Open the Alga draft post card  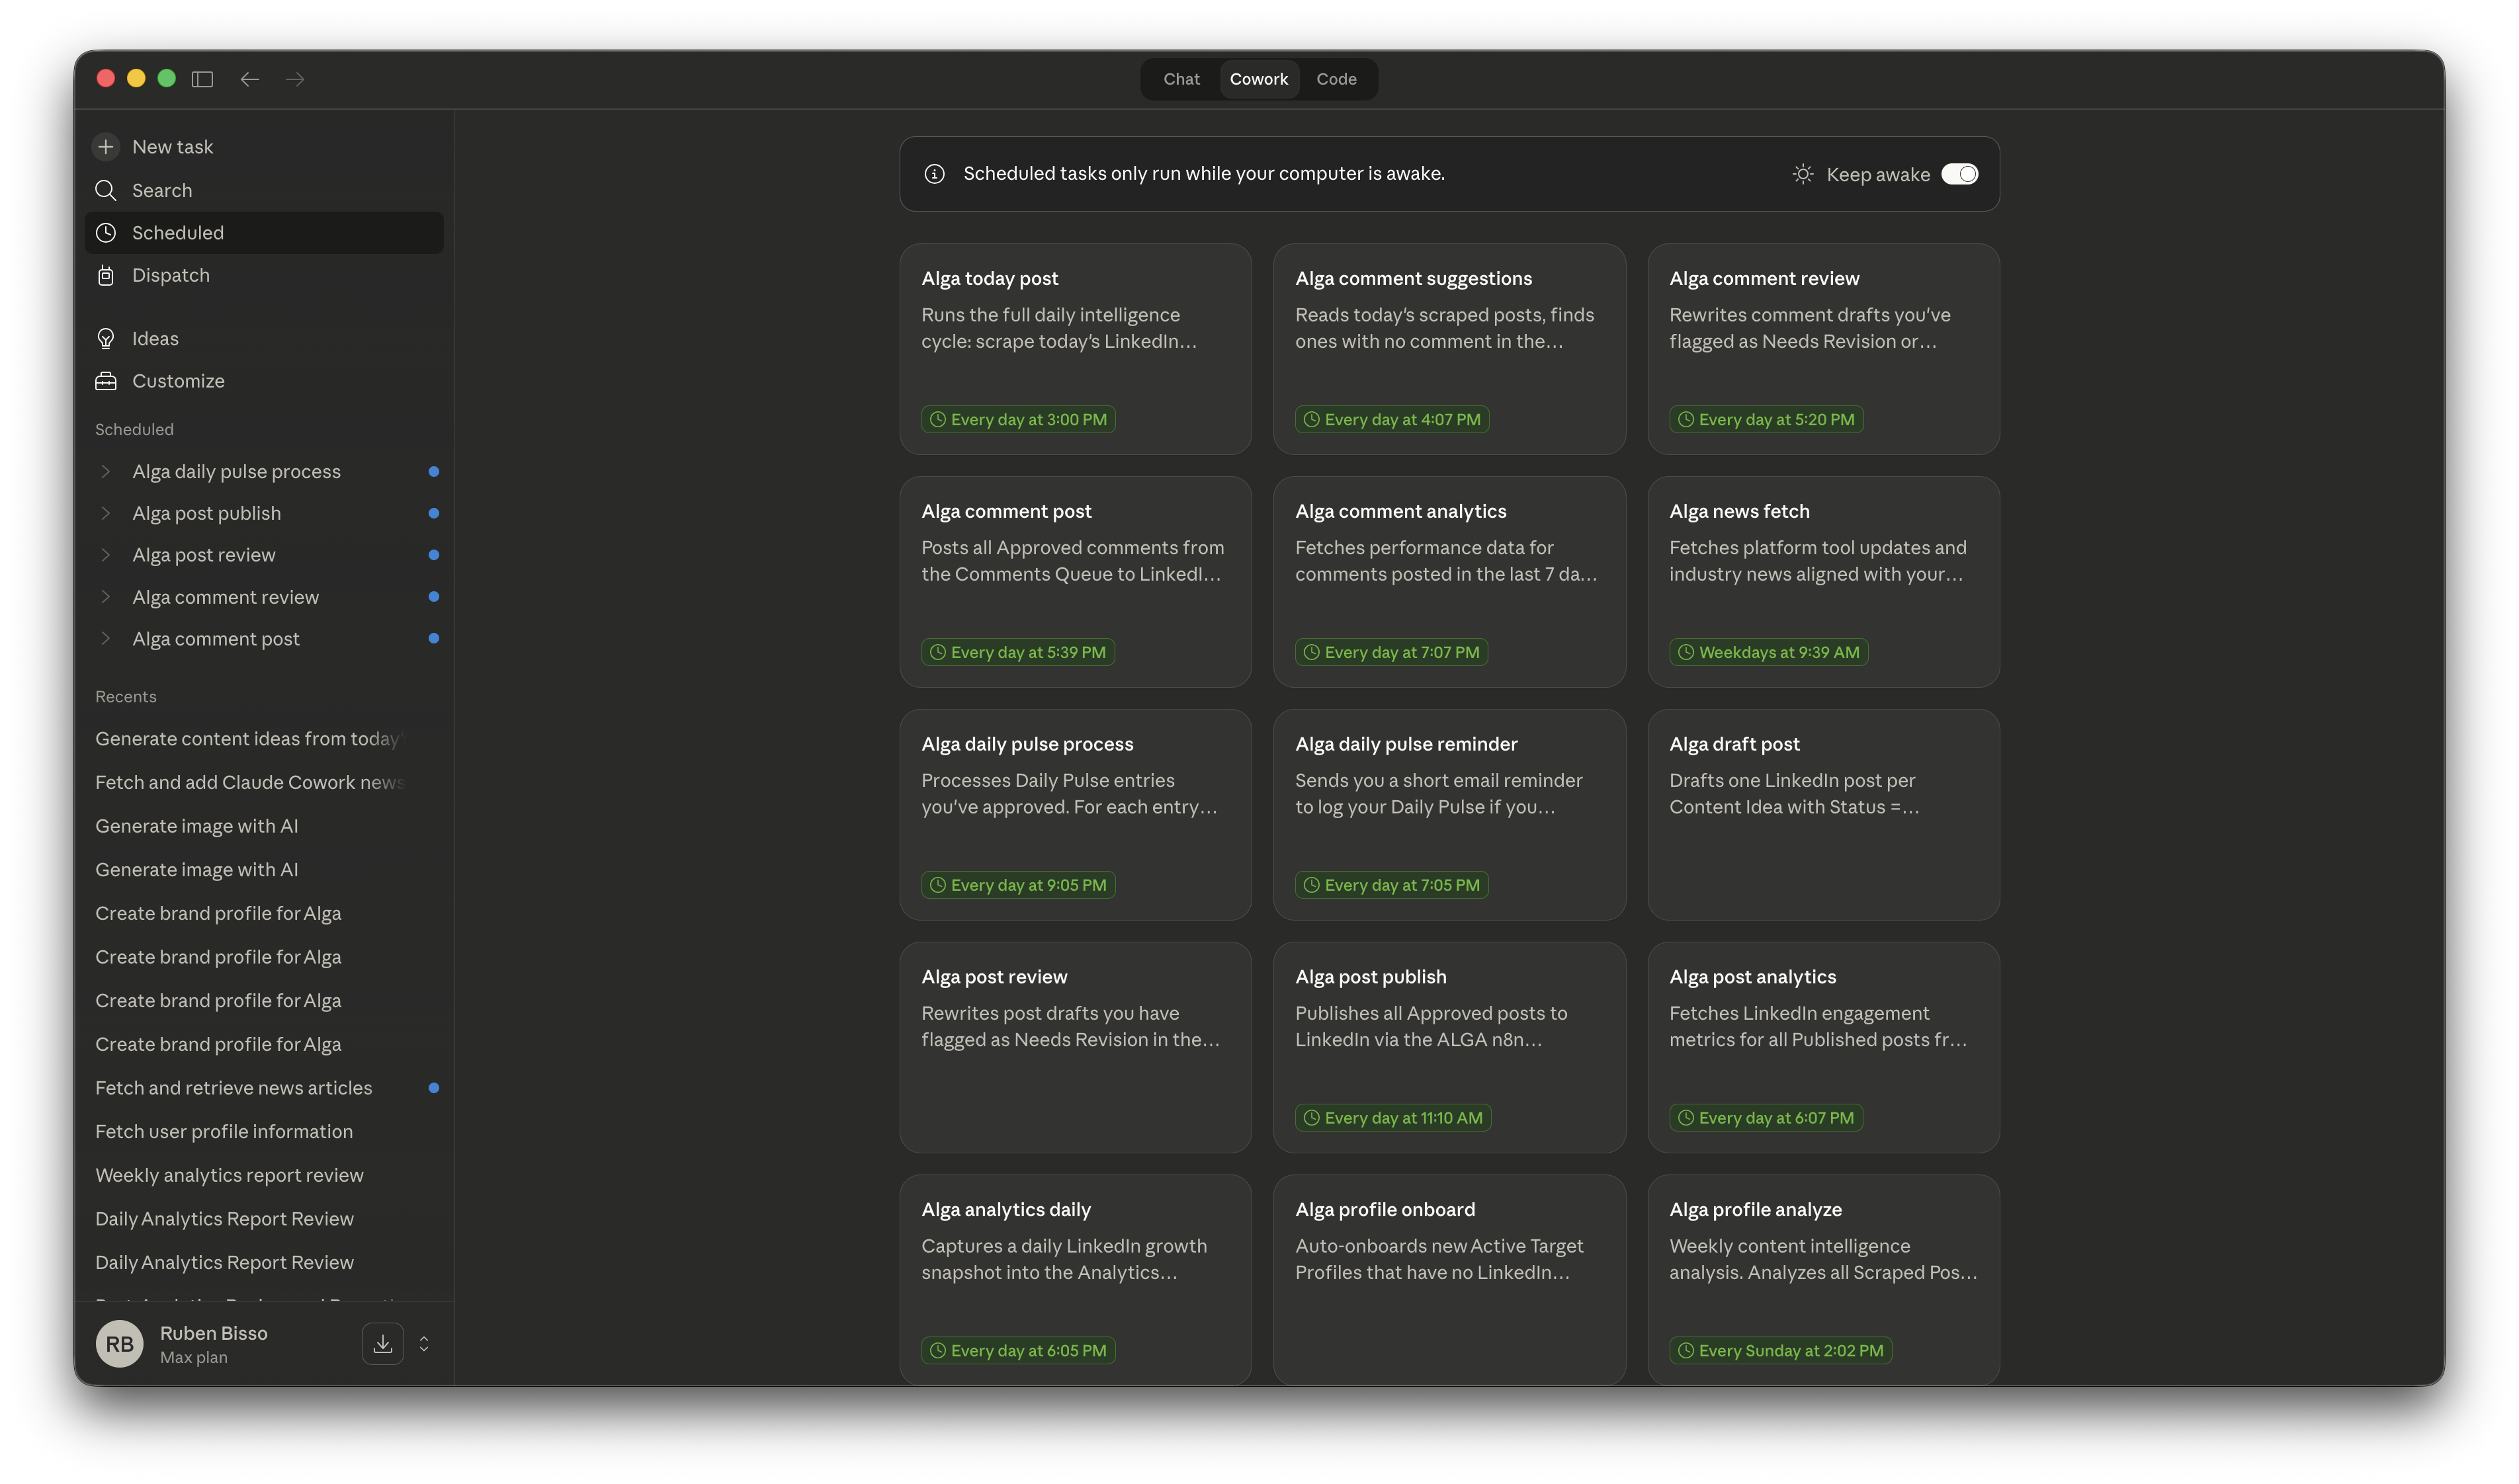click(x=1823, y=815)
